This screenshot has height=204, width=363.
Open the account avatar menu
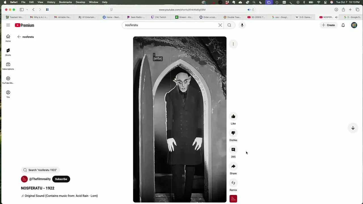coord(354,25)
